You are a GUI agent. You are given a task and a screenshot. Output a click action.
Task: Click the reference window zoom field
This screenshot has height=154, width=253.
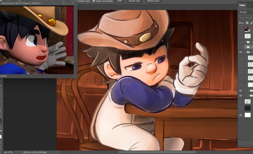coord(3,76)
